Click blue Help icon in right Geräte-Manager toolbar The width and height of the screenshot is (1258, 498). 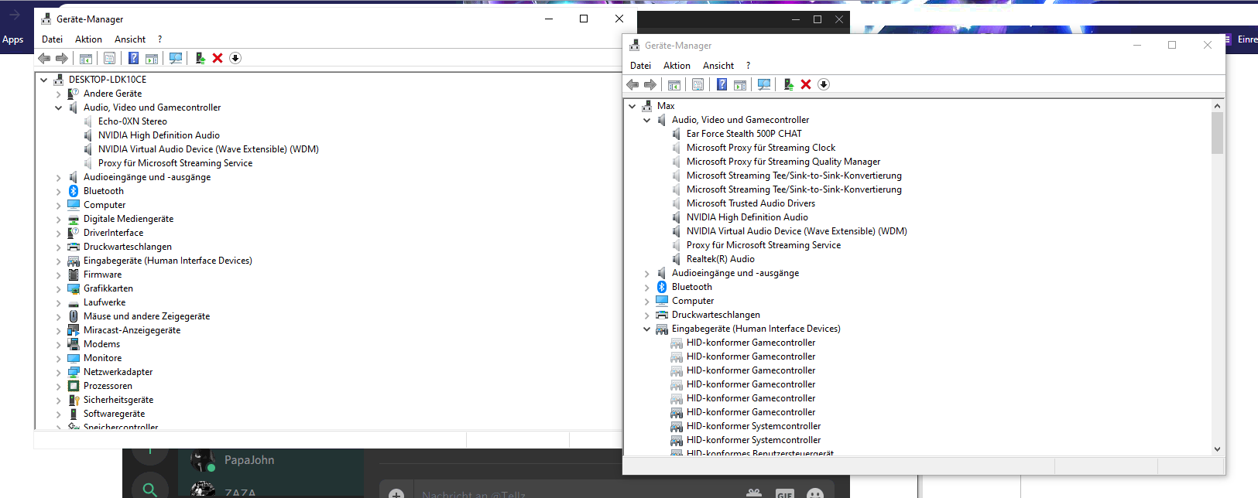coord(722,84)
